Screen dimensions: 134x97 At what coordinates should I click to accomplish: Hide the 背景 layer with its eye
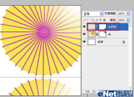pos(84,41)
